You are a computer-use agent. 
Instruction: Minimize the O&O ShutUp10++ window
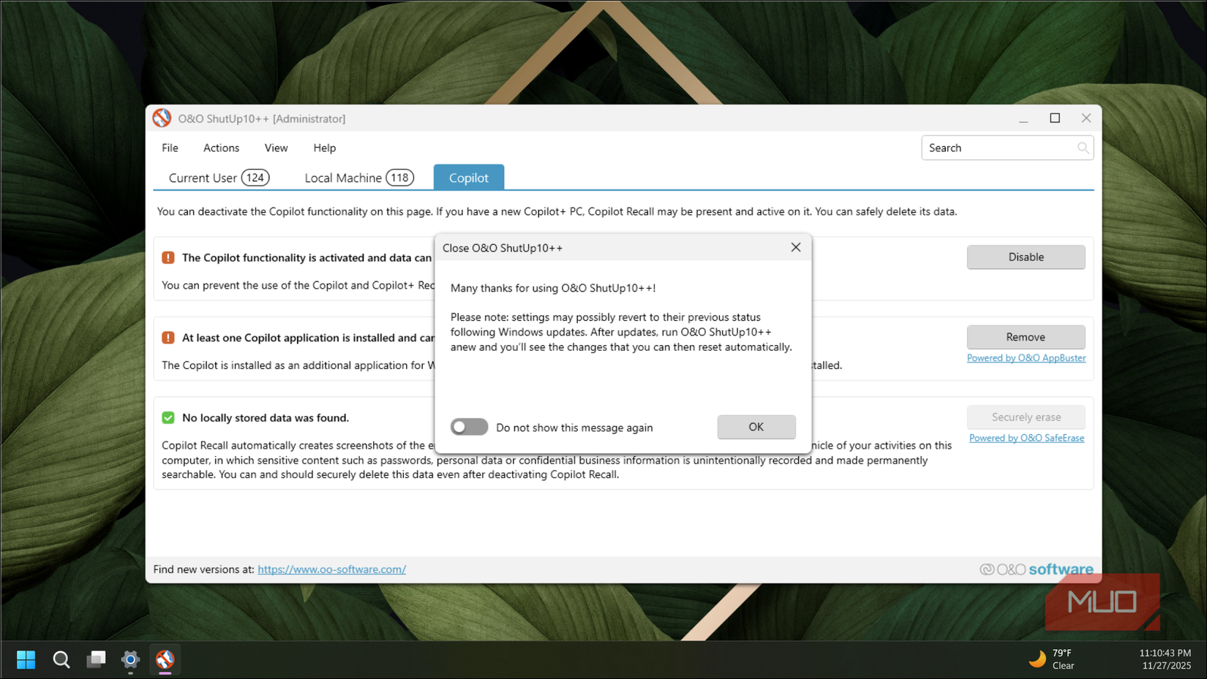(x=1023, y=118)
